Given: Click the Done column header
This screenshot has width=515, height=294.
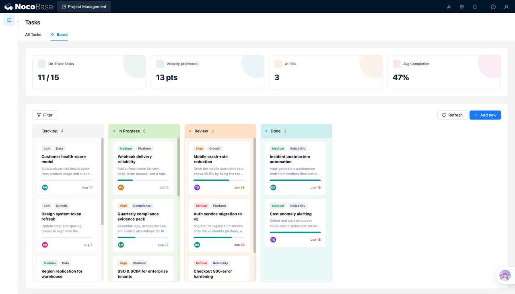Looking at the screenshot, I should [296, 131].
